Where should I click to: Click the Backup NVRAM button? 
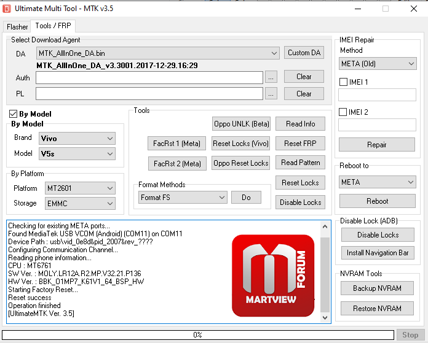click(x=377, y=288)
